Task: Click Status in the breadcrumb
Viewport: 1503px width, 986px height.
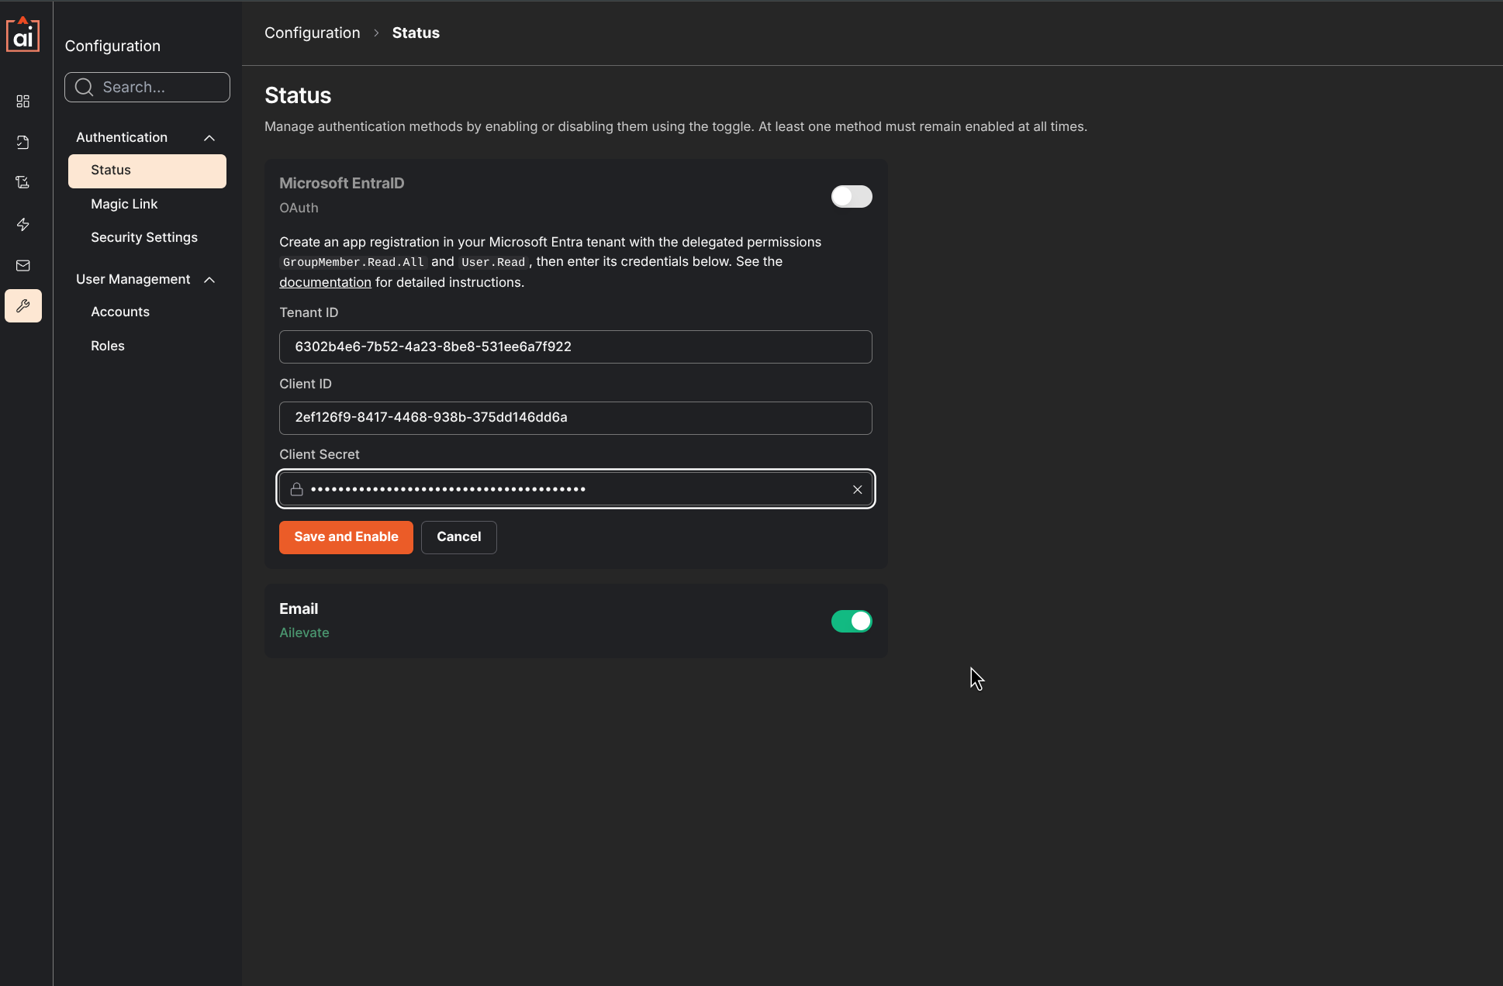Action: point(416,33)
